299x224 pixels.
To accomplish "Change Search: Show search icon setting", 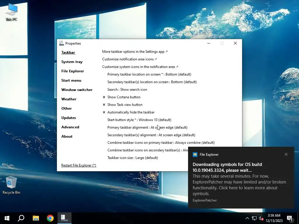I will [127, 90].
